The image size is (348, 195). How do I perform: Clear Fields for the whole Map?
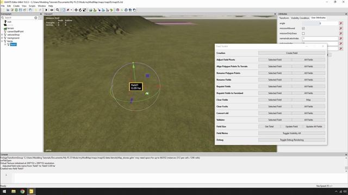[308, 100]
